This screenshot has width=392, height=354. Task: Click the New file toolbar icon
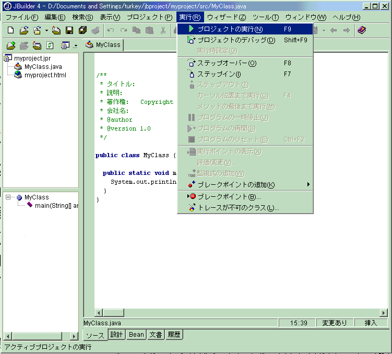[10, 30]
